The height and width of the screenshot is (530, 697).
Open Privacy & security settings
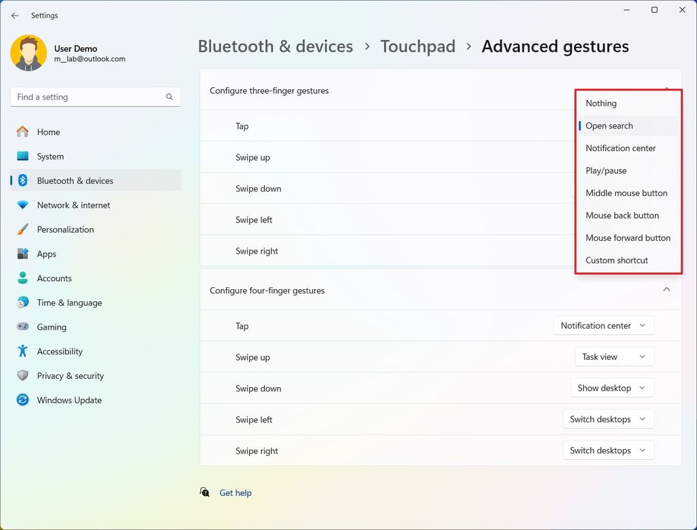(x=28, y=376)
